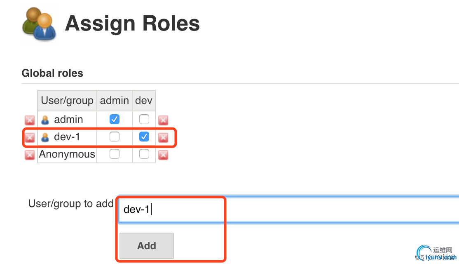Grant admin role to Anonymous
Viewport: 459px width, 264px height.
pos(115,154)
